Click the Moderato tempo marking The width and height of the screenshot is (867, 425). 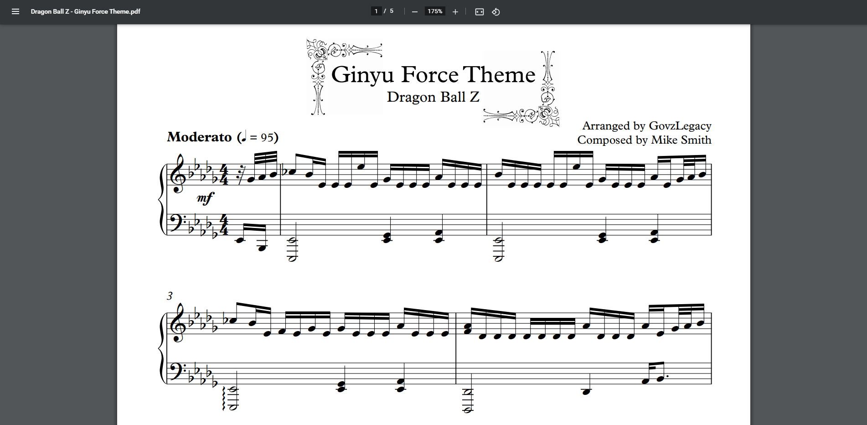[199, 137]
